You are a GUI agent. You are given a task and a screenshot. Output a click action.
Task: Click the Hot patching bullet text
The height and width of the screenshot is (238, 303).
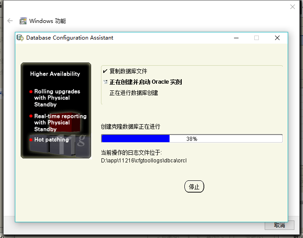[x=51, y=139]
